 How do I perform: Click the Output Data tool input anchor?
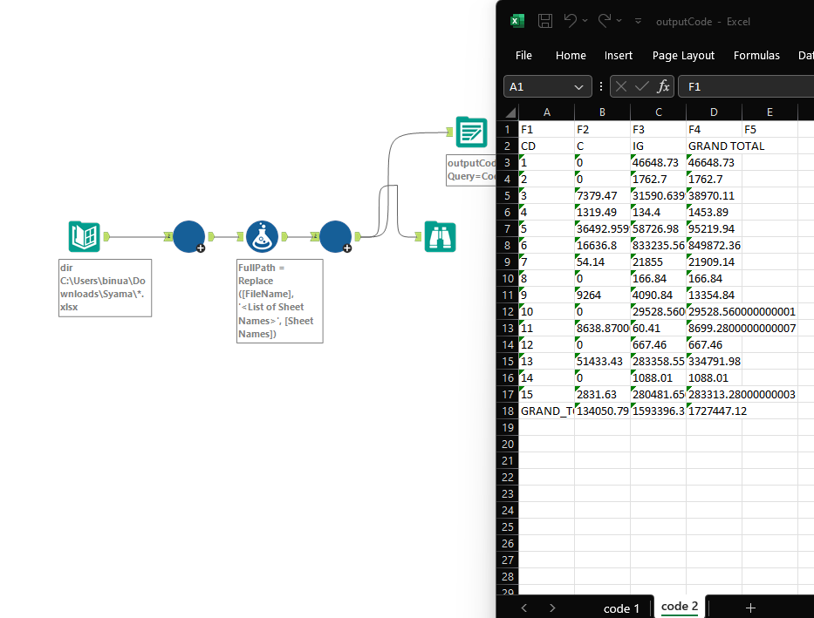click(x=449, y=132)
